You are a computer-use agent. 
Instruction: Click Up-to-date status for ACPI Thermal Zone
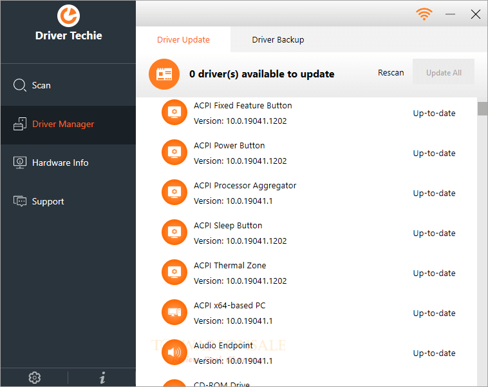434,273
